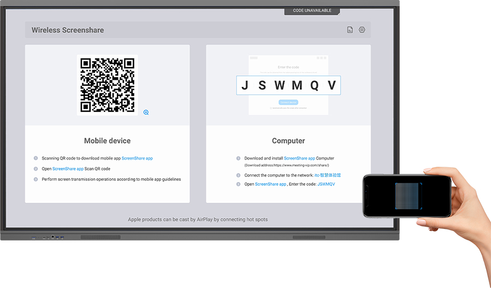Click the blue JSWMQV code link
The width and height of the screenshot is (491, 288).
326,184
